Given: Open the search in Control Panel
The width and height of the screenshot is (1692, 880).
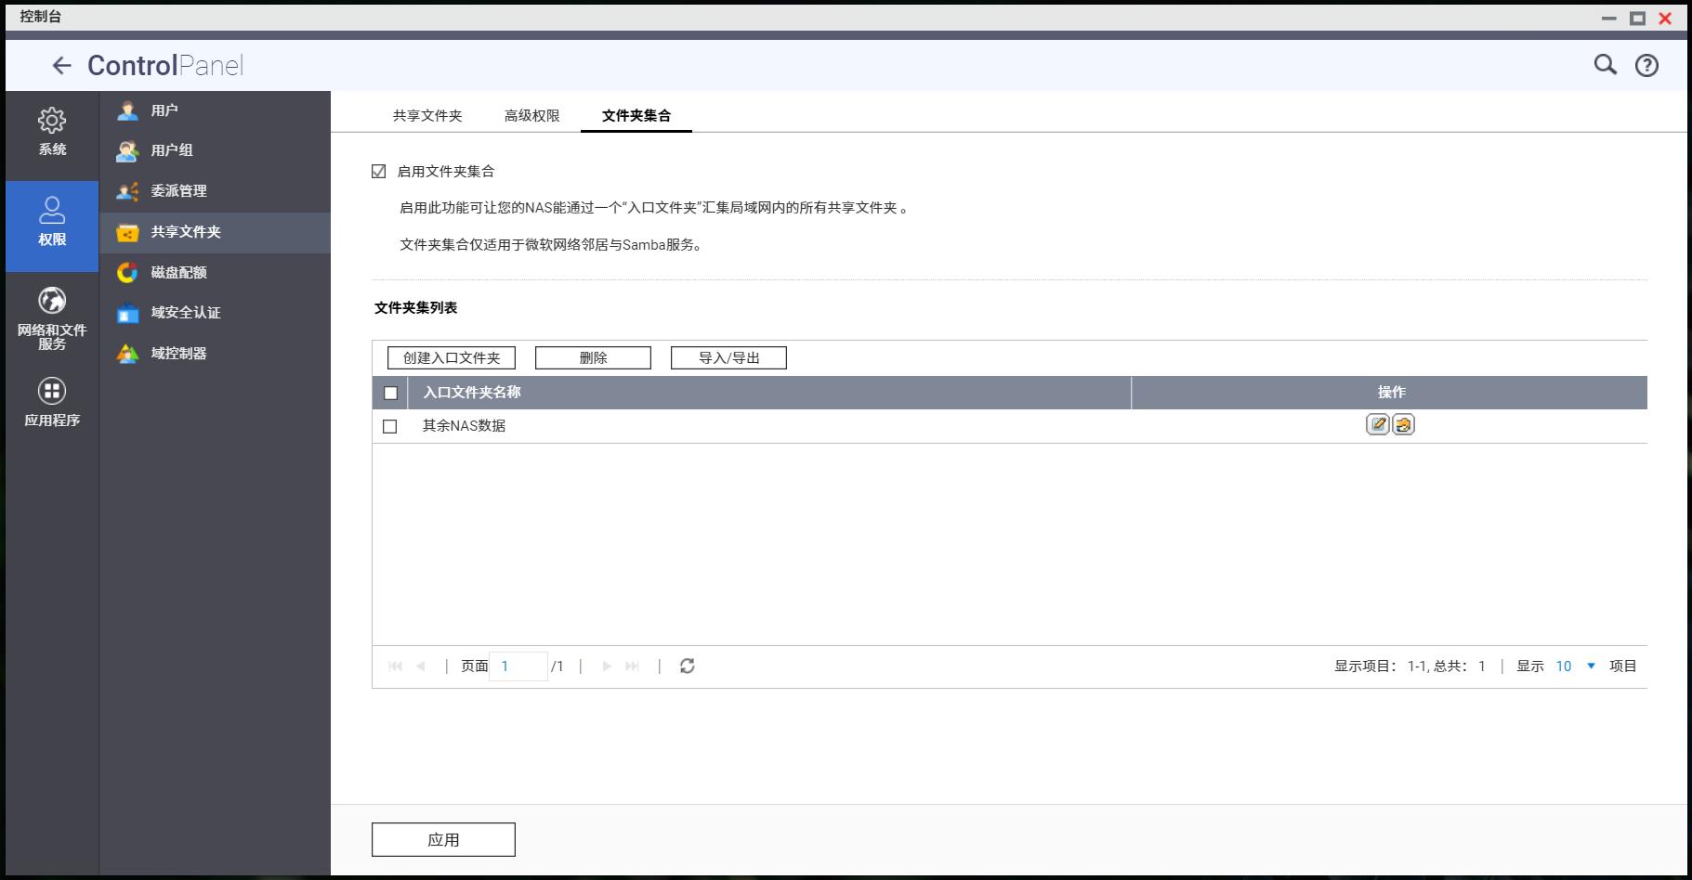Looking at the screenshot, I should [1605, 65].
